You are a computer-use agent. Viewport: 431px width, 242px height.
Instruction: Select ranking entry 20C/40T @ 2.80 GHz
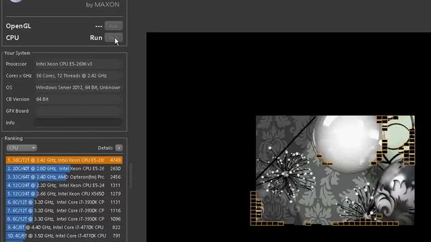pyautogui.click(x=64, y=169)
